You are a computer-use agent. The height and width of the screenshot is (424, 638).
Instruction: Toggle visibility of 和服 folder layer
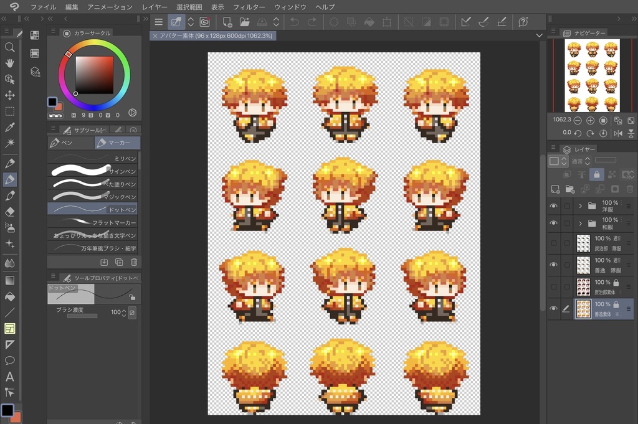[553, 223]
